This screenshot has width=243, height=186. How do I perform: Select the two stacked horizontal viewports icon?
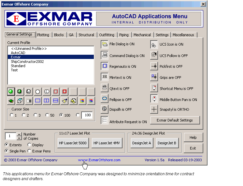click(x=55, y=101)
